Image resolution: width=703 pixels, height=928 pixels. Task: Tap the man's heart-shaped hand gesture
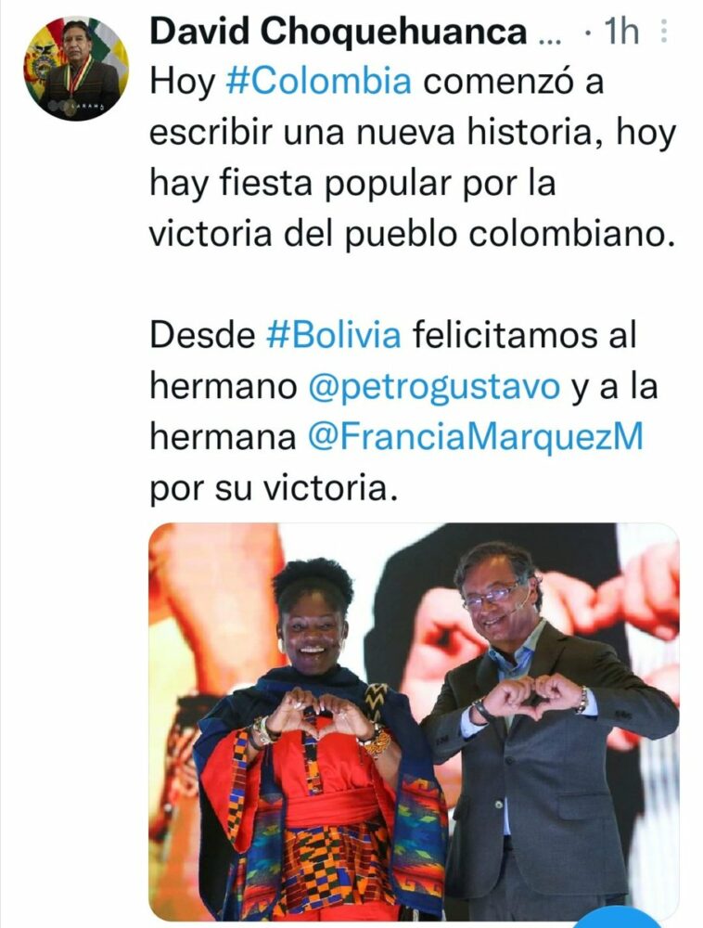tap(533, 695)
